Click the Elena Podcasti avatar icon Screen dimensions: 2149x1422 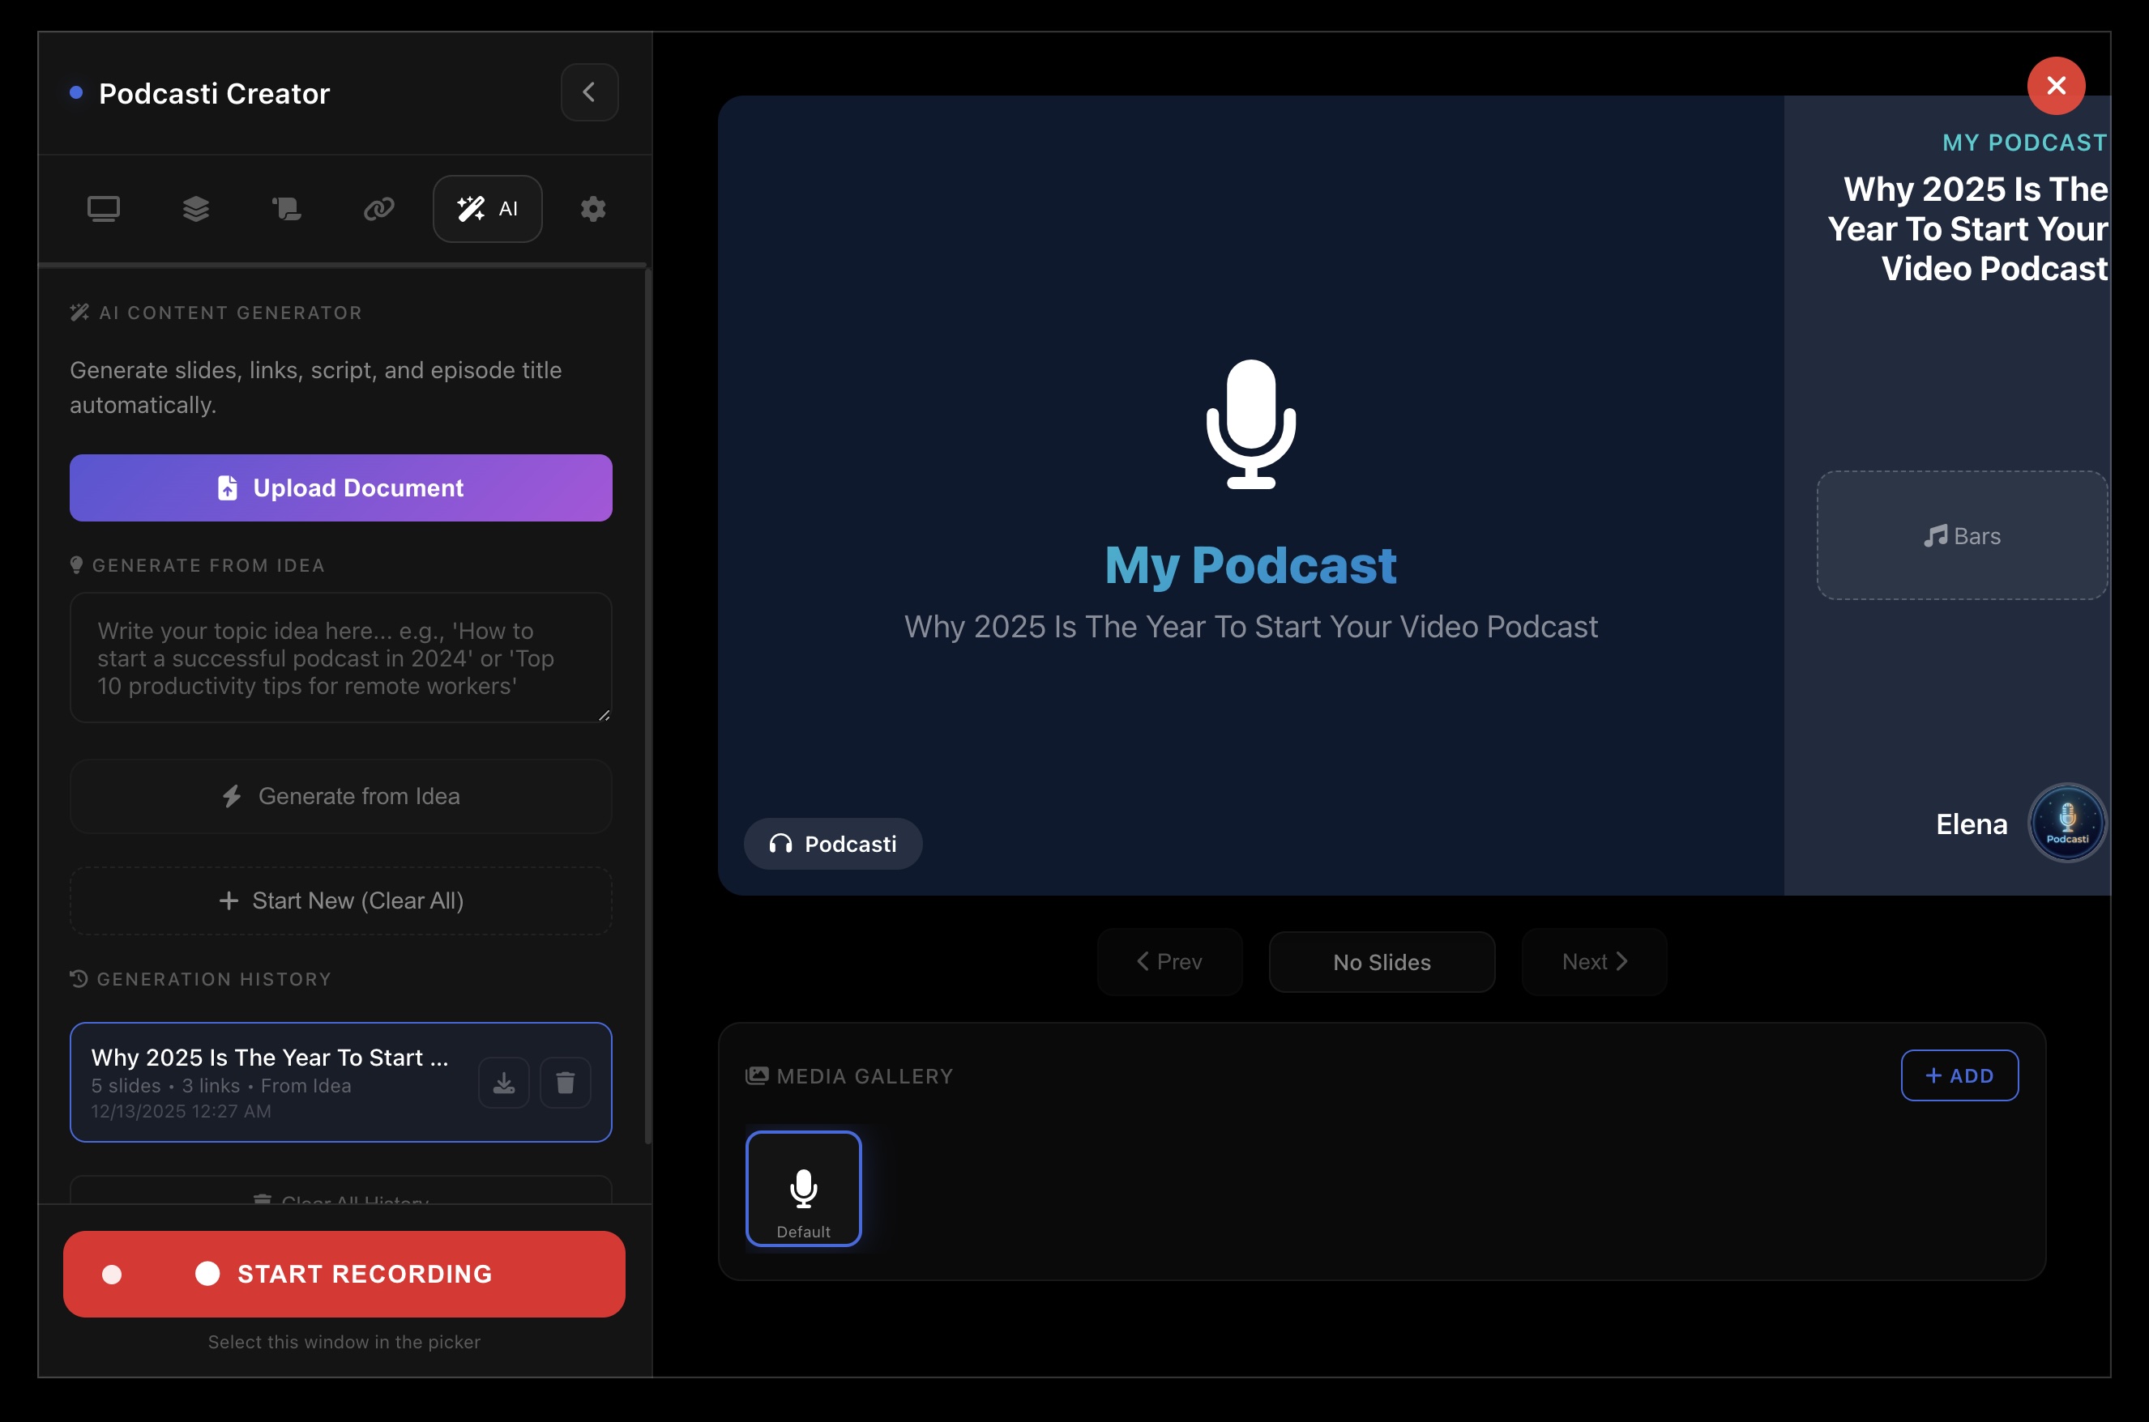(2067, 822)
